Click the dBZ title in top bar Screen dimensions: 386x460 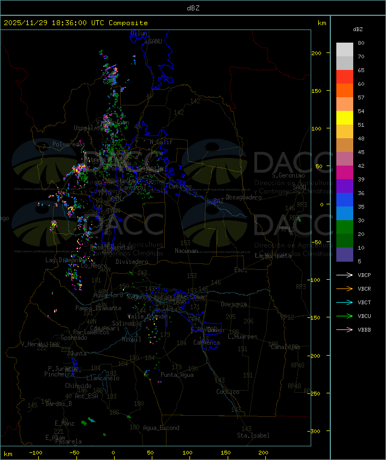[x=193, y=8]
